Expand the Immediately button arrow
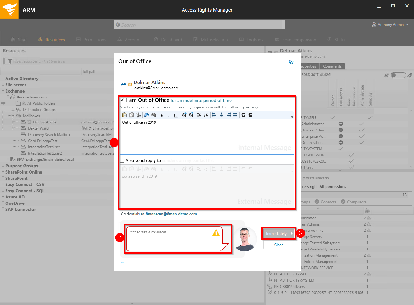Image resolution: width=414 pixels, height=305 pixels. point(292,233)
